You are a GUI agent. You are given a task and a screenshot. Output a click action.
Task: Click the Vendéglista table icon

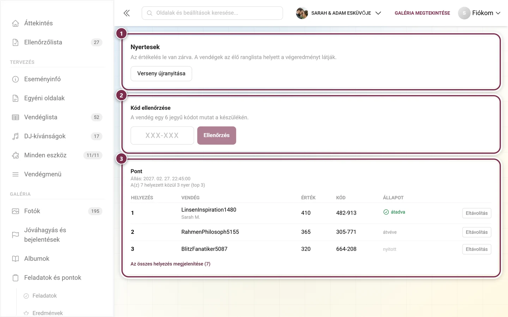(x=16, y=117)
